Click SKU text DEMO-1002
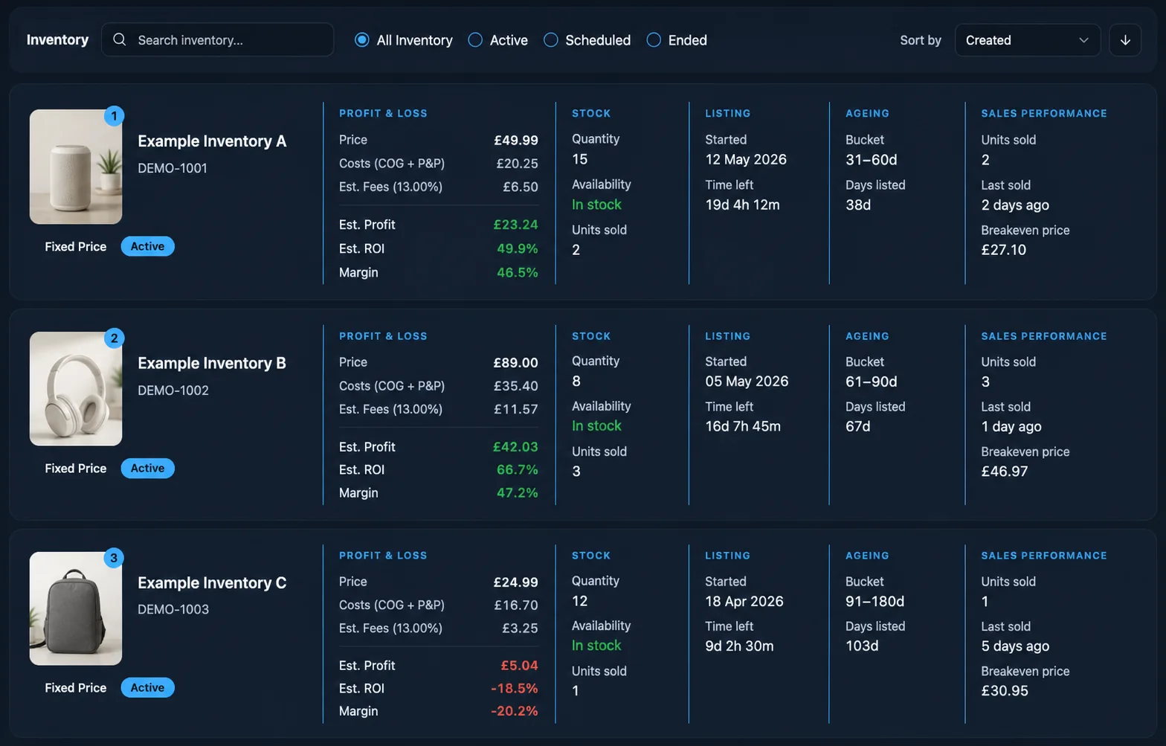This screenshot has width=1166, height=746. pos(173,390)
